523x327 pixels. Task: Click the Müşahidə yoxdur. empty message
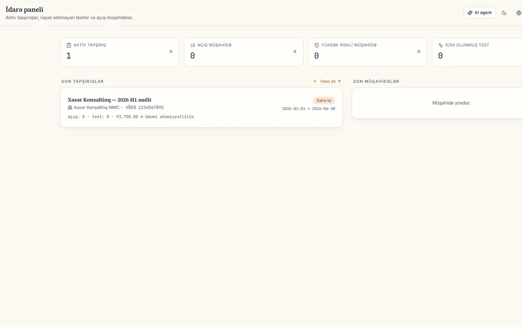[451, 103]
